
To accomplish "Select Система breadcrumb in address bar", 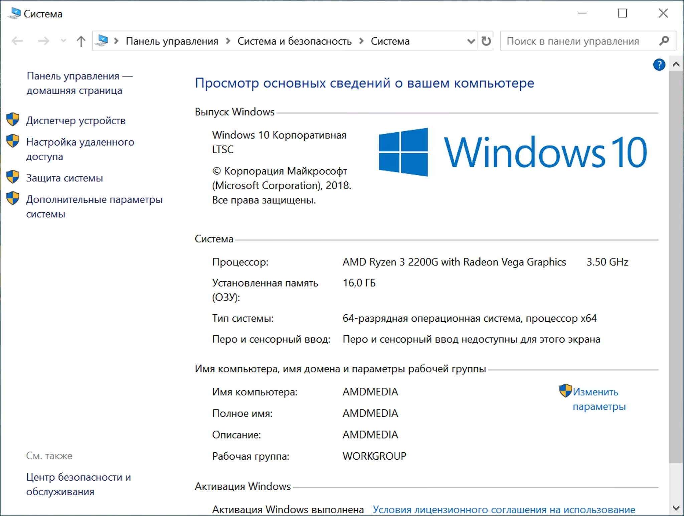I will (390, 41).
